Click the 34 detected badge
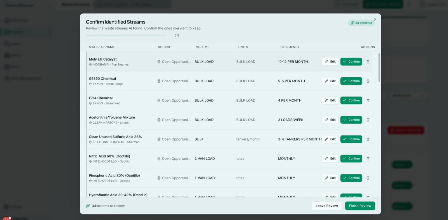This screenshot has height=220, width=448. coord(361,23)
